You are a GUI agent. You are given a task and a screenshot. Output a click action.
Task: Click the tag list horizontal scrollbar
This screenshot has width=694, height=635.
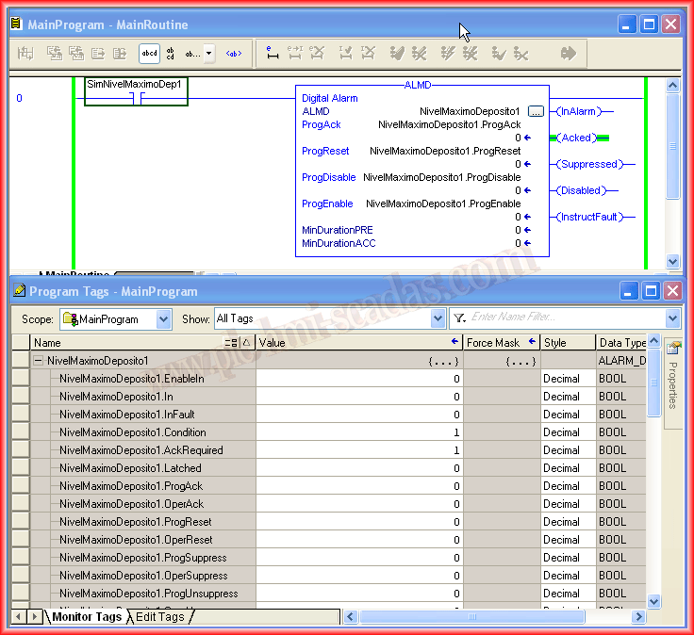(490, 617)
